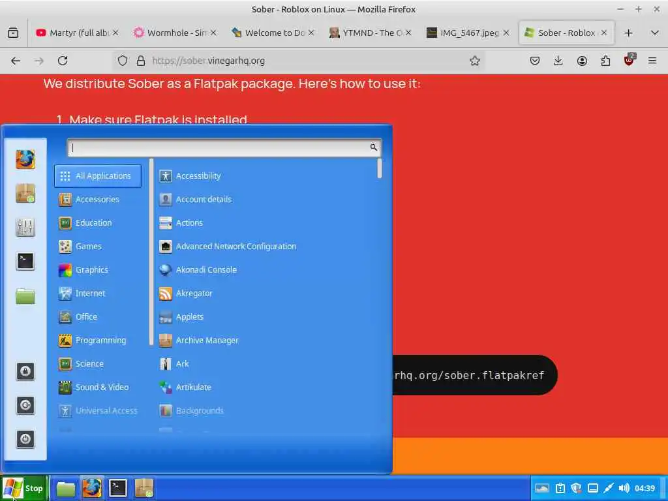Switch to the Wormhole tab

coord(175,33)
